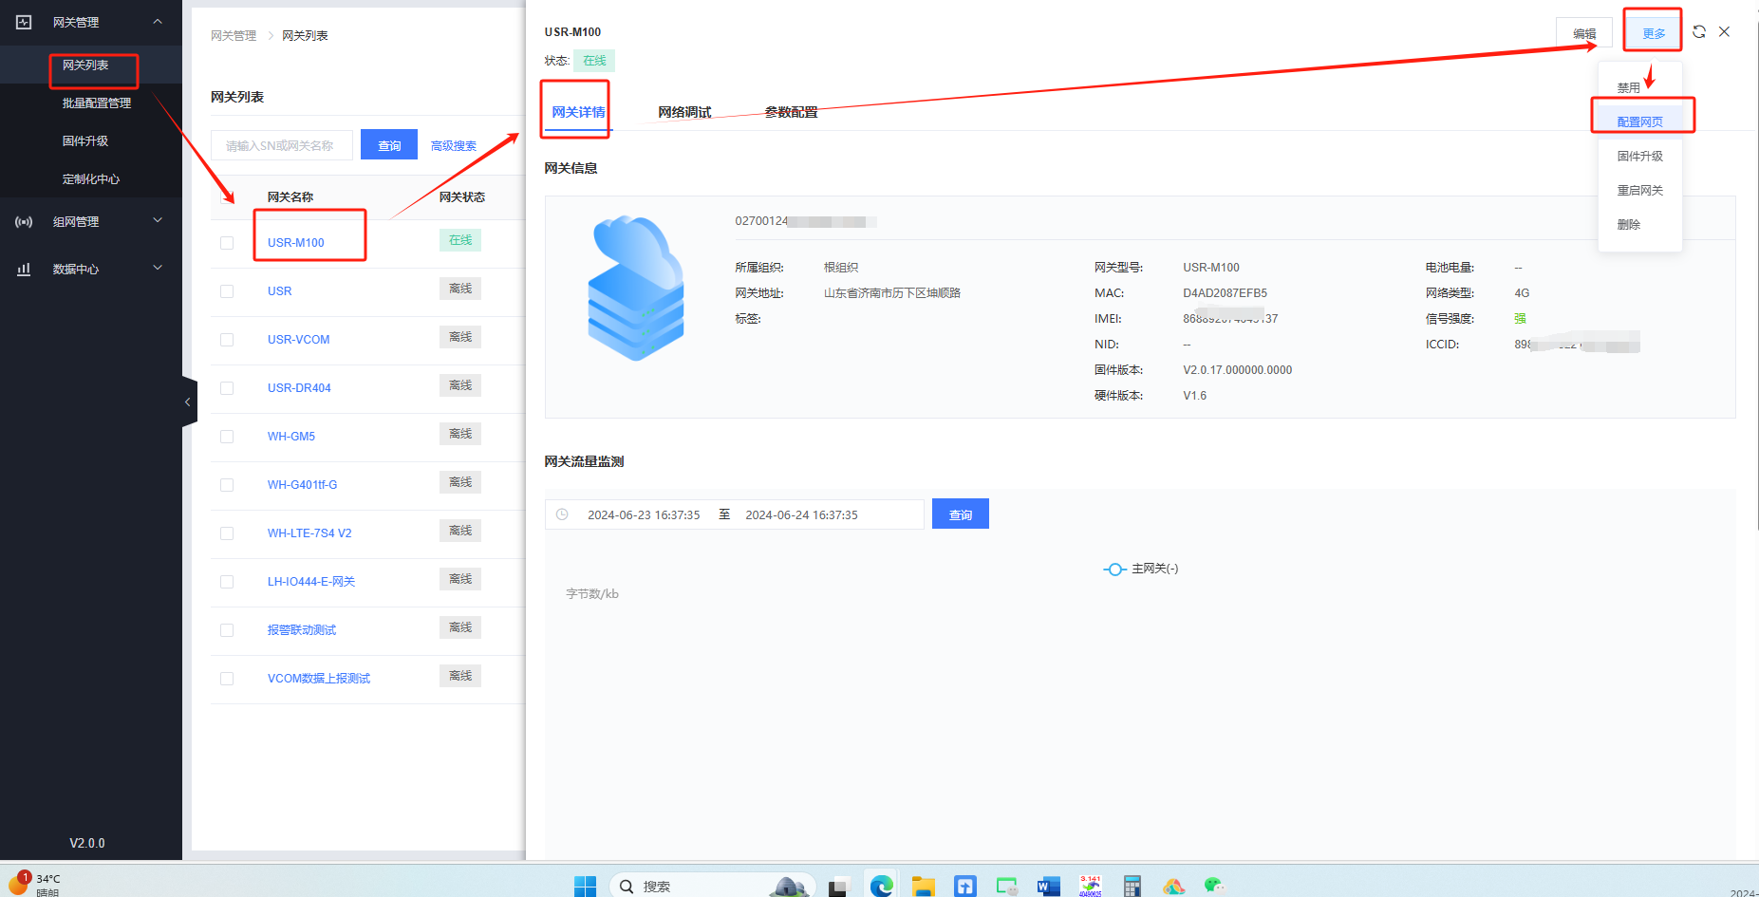Collapse sidebar using the arrow handle

(188, 402)
